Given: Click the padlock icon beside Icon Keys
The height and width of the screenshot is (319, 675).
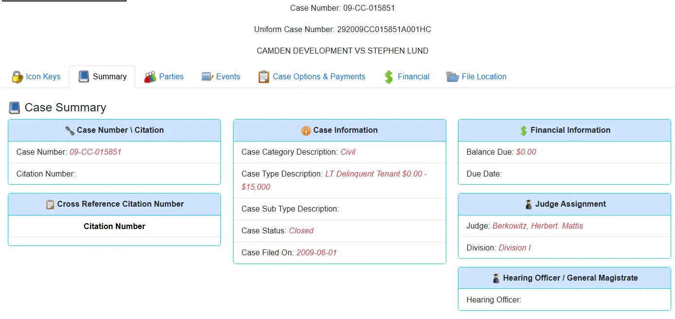Looking at the screenshot, I should click(17, 77).
